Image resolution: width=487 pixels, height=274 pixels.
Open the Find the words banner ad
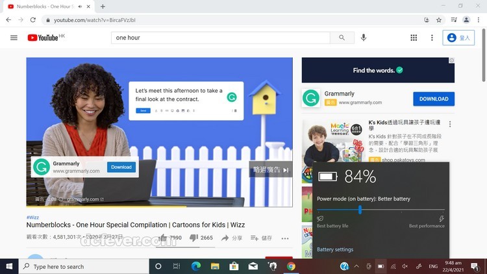(378, 70)
